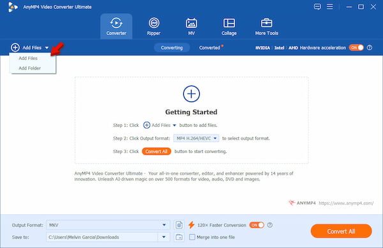Click the NVIDIA label
Viewport: 383px width, 248px height.
pos(262,48)
